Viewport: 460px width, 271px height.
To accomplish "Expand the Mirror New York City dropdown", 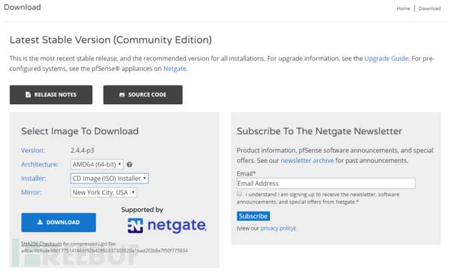I will tap(104, 192).
